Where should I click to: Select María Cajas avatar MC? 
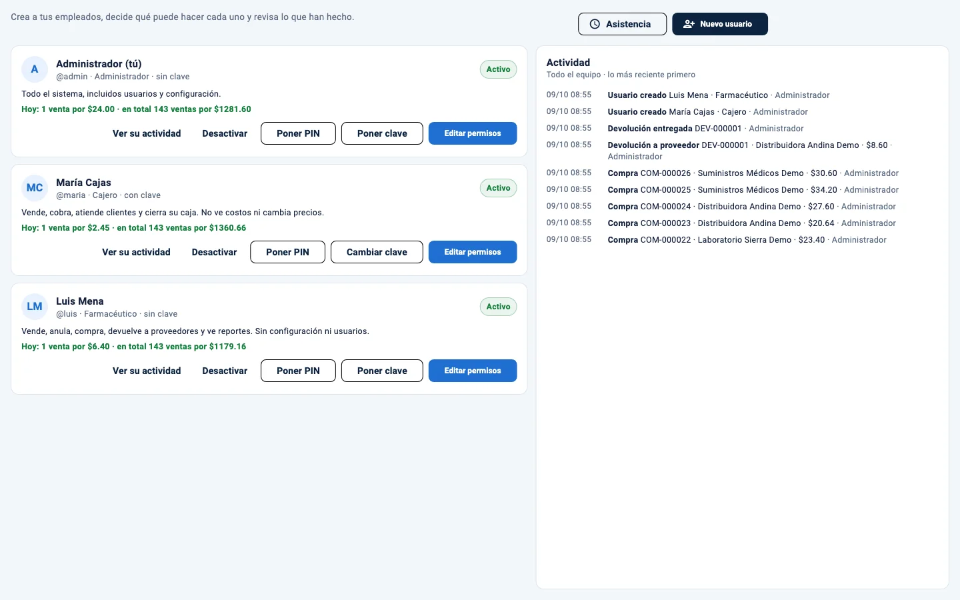click(35, 188)
